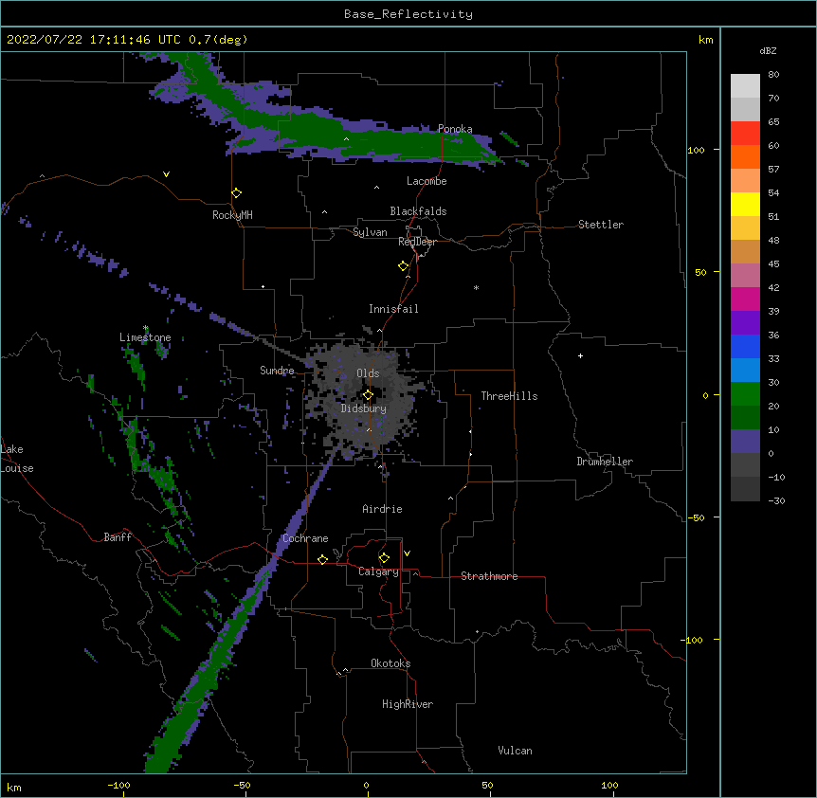Click the Lacombe city label
Screen dimensions: 817x798
tap(427, 181)
